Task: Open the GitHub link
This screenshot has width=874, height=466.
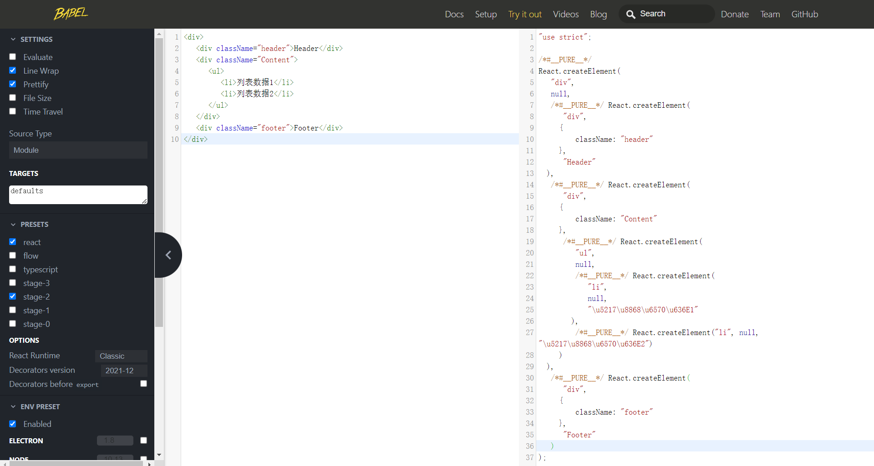Action: pyautogui.click(x=804, y=14)
